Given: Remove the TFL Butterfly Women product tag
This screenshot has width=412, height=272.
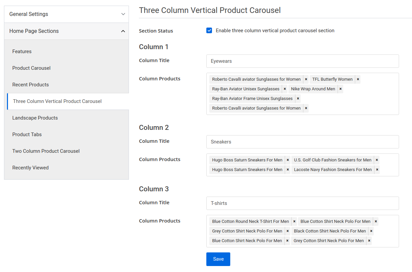Looking at the screenshot, I should pyautogui.click(x=358, y=79).
